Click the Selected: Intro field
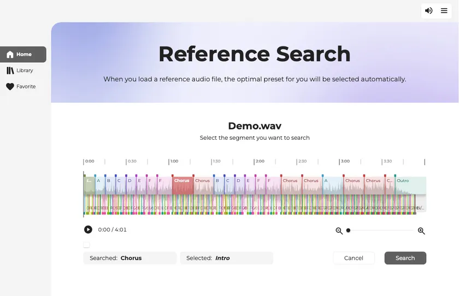459x296 pixels. pyautogui.click(x=226, y=258)
